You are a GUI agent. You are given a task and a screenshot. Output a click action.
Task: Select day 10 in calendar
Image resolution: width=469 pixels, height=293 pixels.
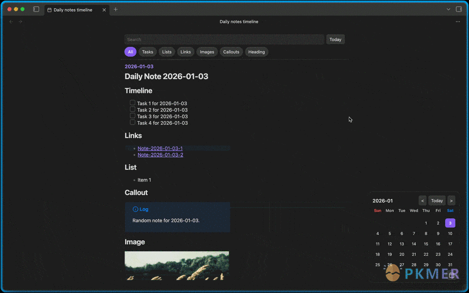tap(450, 233)
